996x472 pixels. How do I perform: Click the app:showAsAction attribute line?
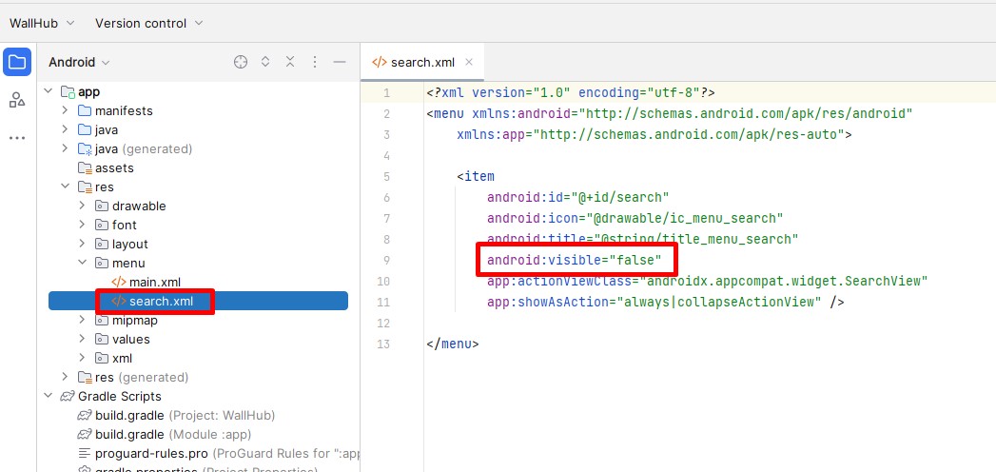(x=666, y=302)
